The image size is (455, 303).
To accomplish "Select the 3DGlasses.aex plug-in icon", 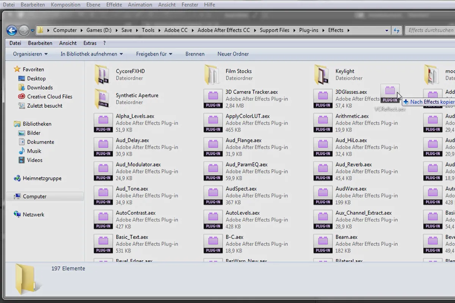I will (323, 99).
